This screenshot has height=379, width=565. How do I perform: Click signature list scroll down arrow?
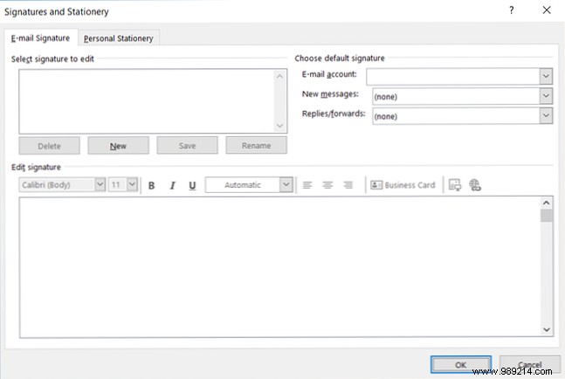click(279, 126)
